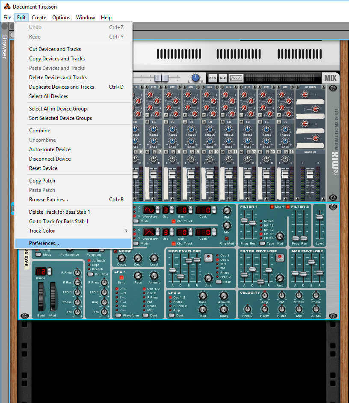This screenshot has width=349, height=403.
Task: Toggle pre-fader P button on channel 10
Action: pyautogui.click(x=204, y=115)
